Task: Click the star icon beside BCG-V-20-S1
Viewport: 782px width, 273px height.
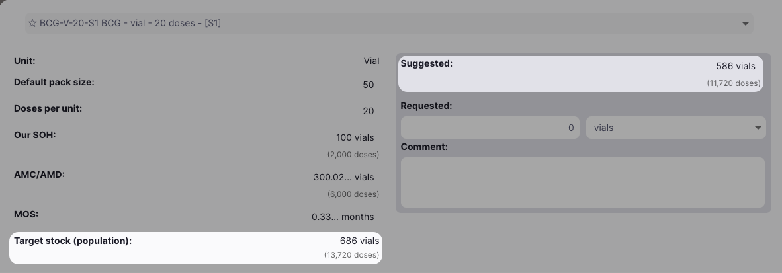Action: tap(32, 23)
